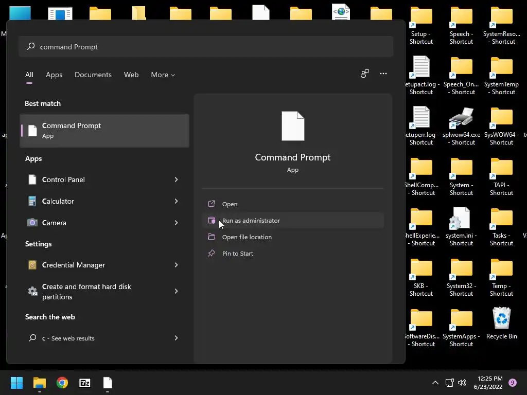Click Open file location option
This screenshot has height=395, width=527.
(247, 237)
